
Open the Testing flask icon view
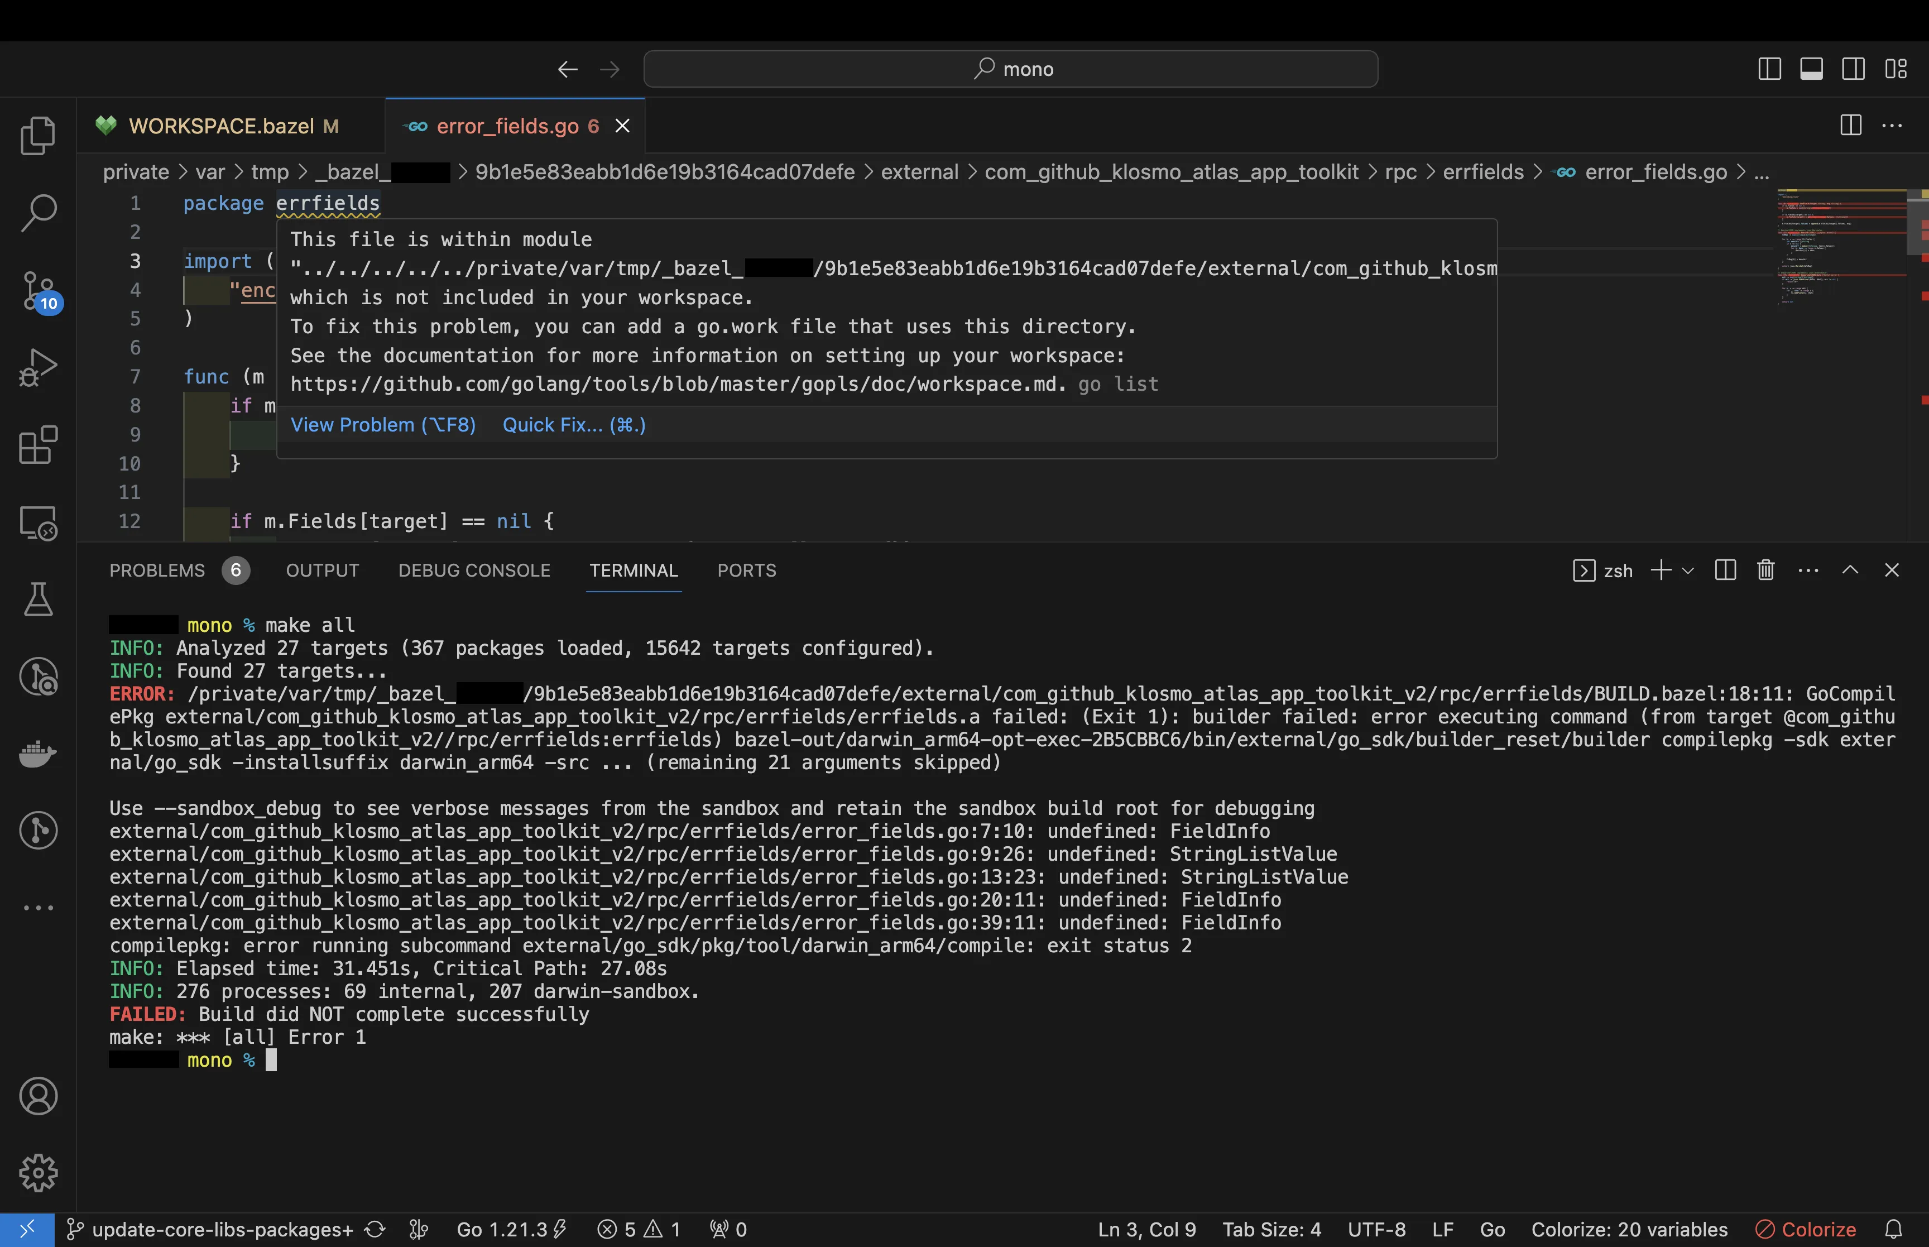pyautogui.click(x=38, y=600)
